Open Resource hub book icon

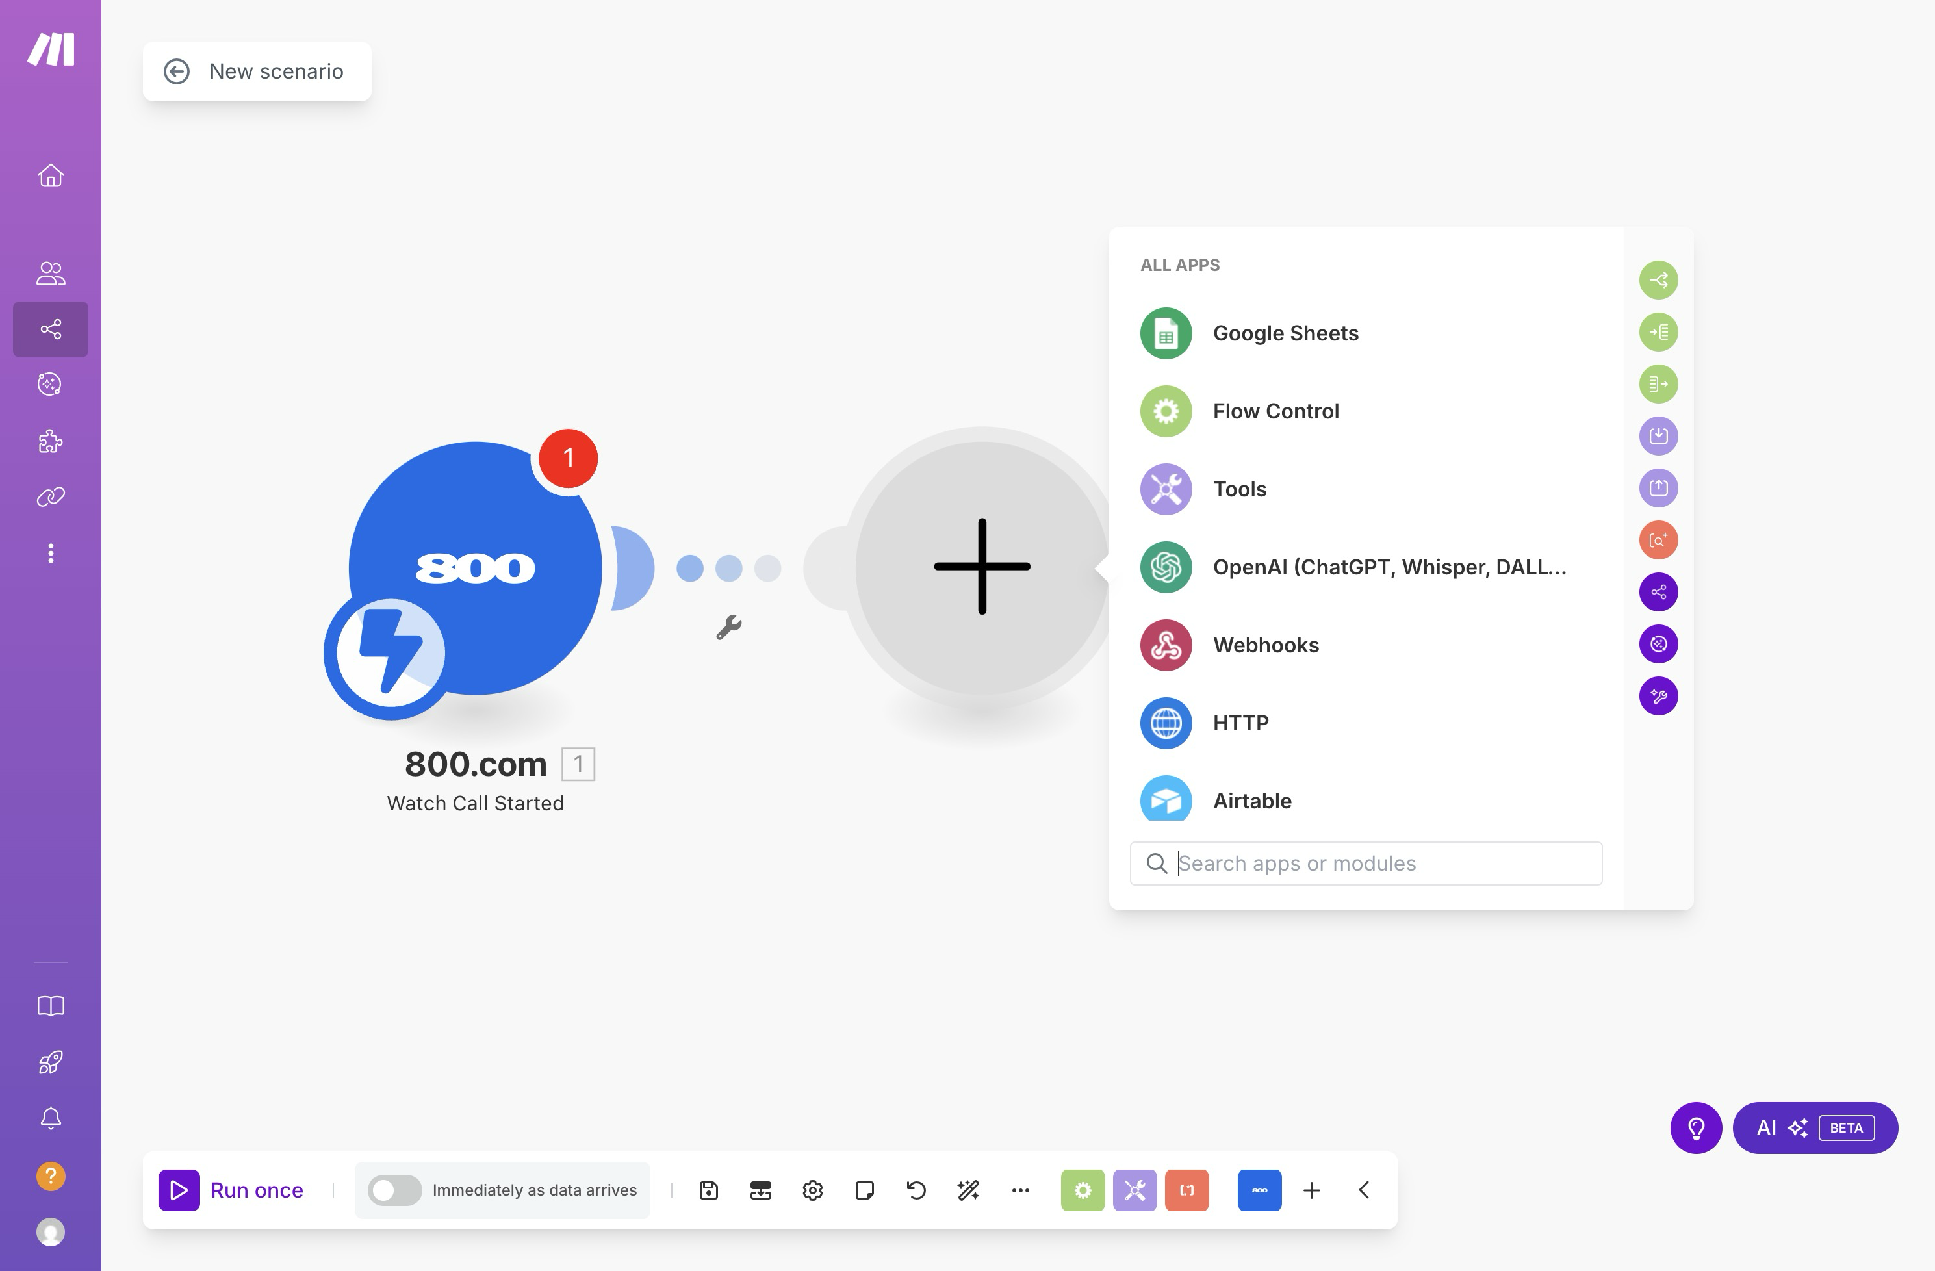point(51,1006)
